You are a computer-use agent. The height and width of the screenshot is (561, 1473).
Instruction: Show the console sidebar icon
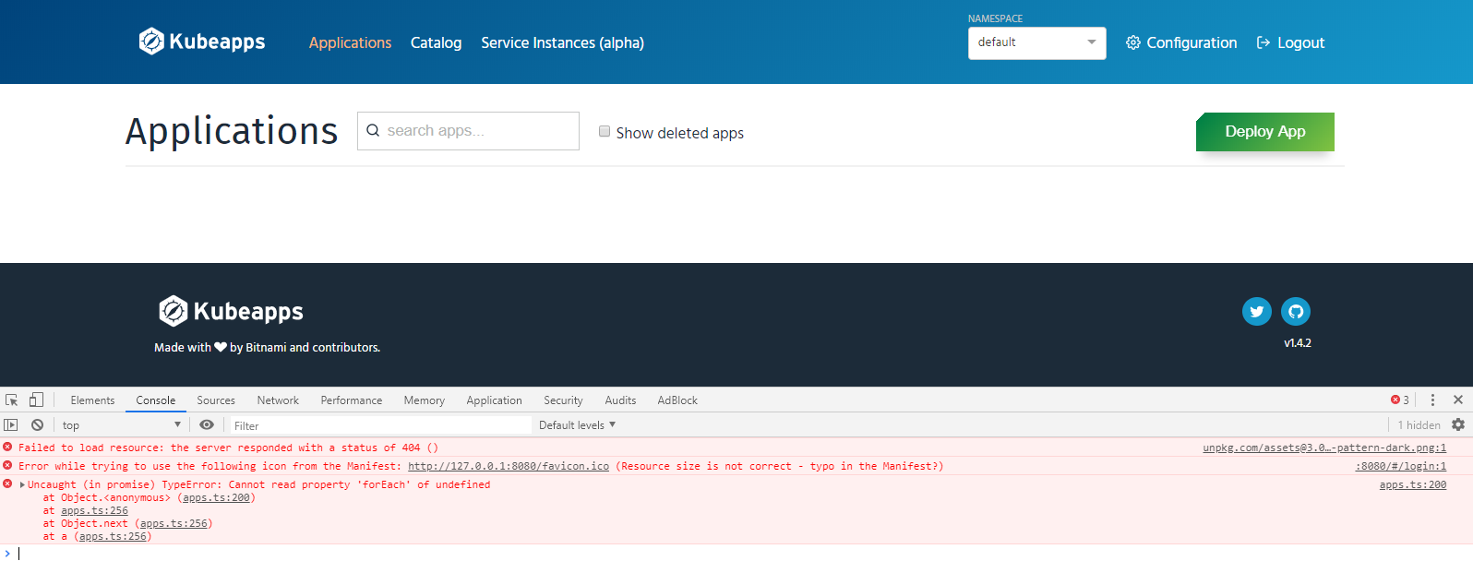coord(11,424)
